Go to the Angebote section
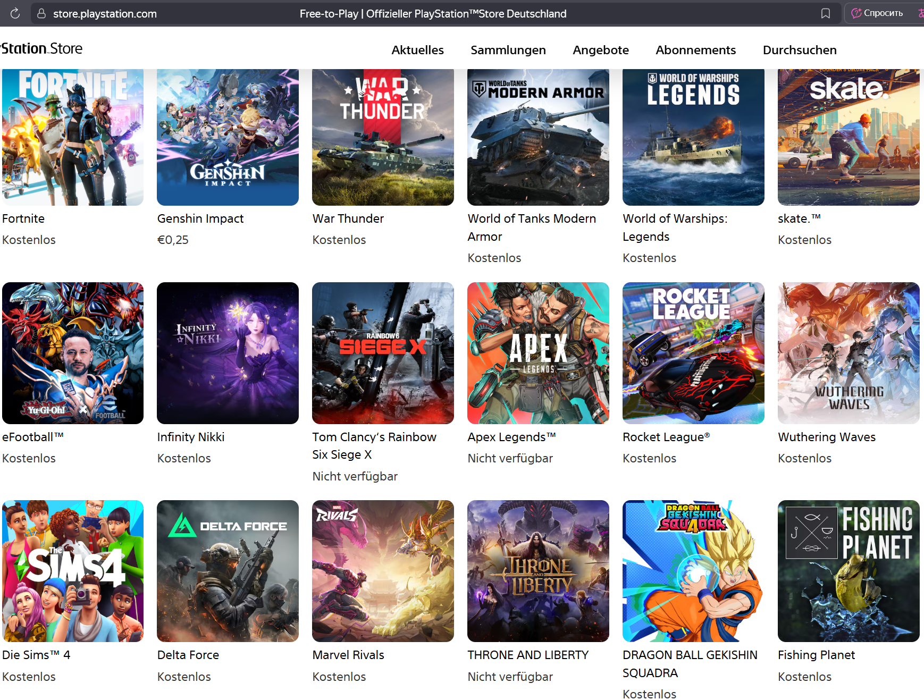The width and height of the screenshot is (924, 700). 601,50
